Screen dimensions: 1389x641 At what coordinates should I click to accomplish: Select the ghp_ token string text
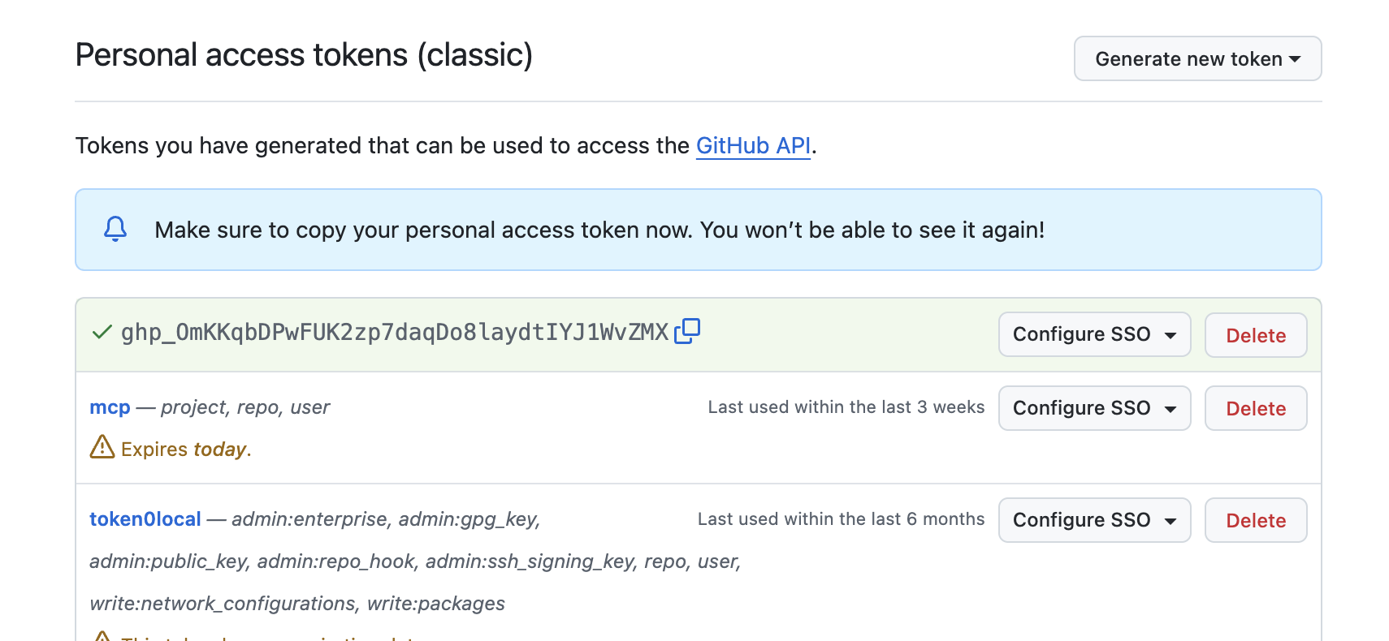[x=394, y=330]
